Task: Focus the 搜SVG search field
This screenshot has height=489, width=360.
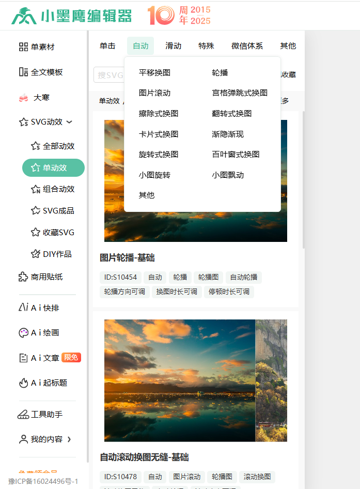Action: pos(109,75)
